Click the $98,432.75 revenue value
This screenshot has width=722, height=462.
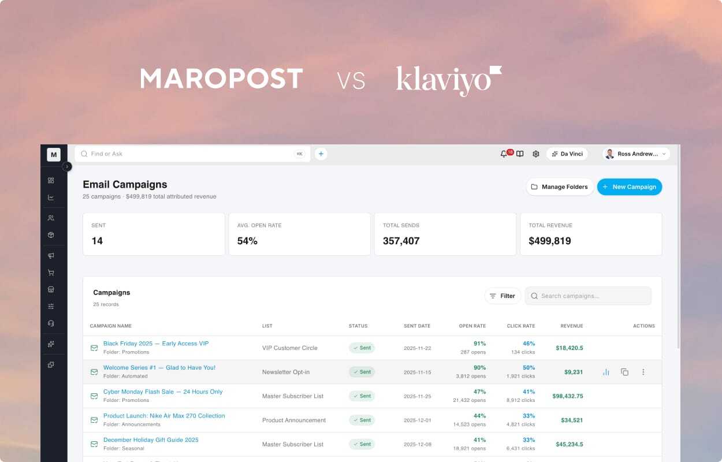(568, 396)
